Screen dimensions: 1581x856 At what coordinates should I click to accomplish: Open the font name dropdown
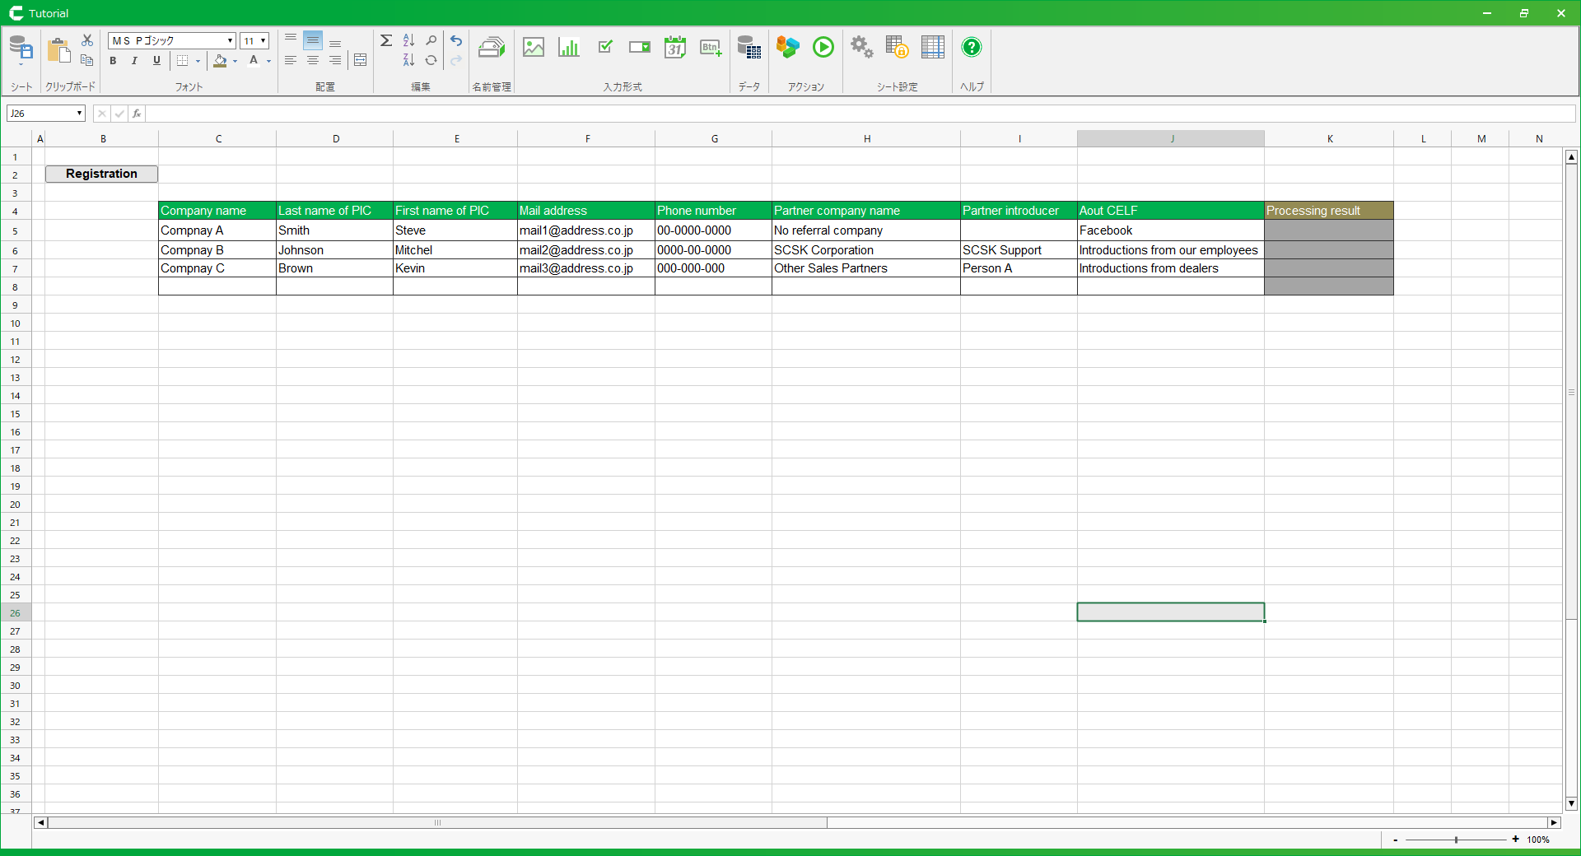[x=230, y=41]
